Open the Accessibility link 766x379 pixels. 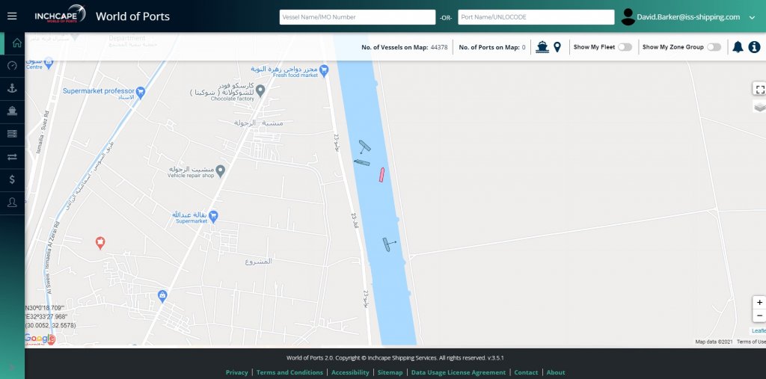[350, 372]
